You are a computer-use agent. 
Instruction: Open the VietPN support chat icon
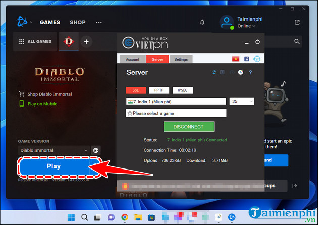pos(257,59)
